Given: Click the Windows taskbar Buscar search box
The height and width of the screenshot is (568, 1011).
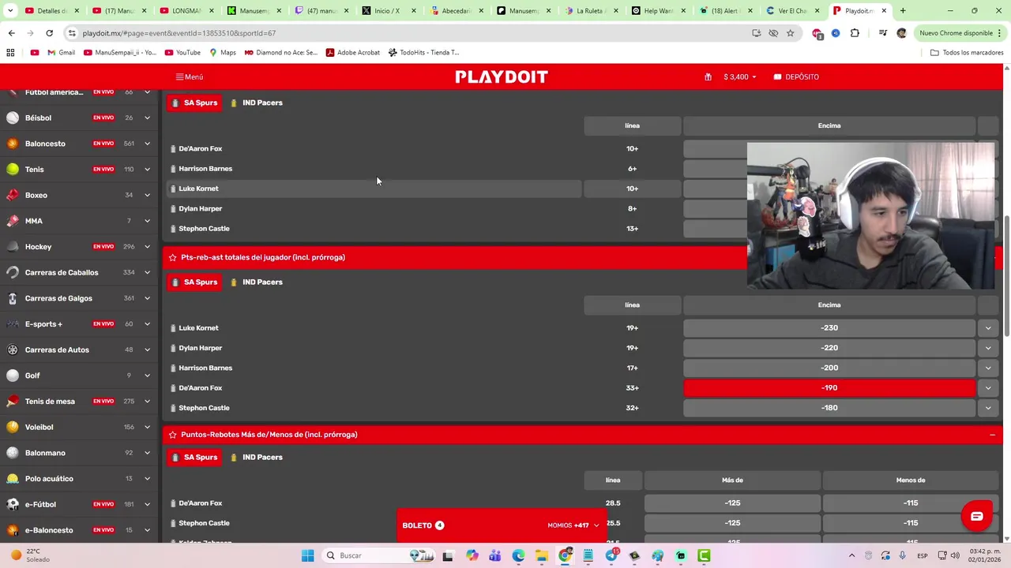Looking at the screenshot, I should (379, 555).
